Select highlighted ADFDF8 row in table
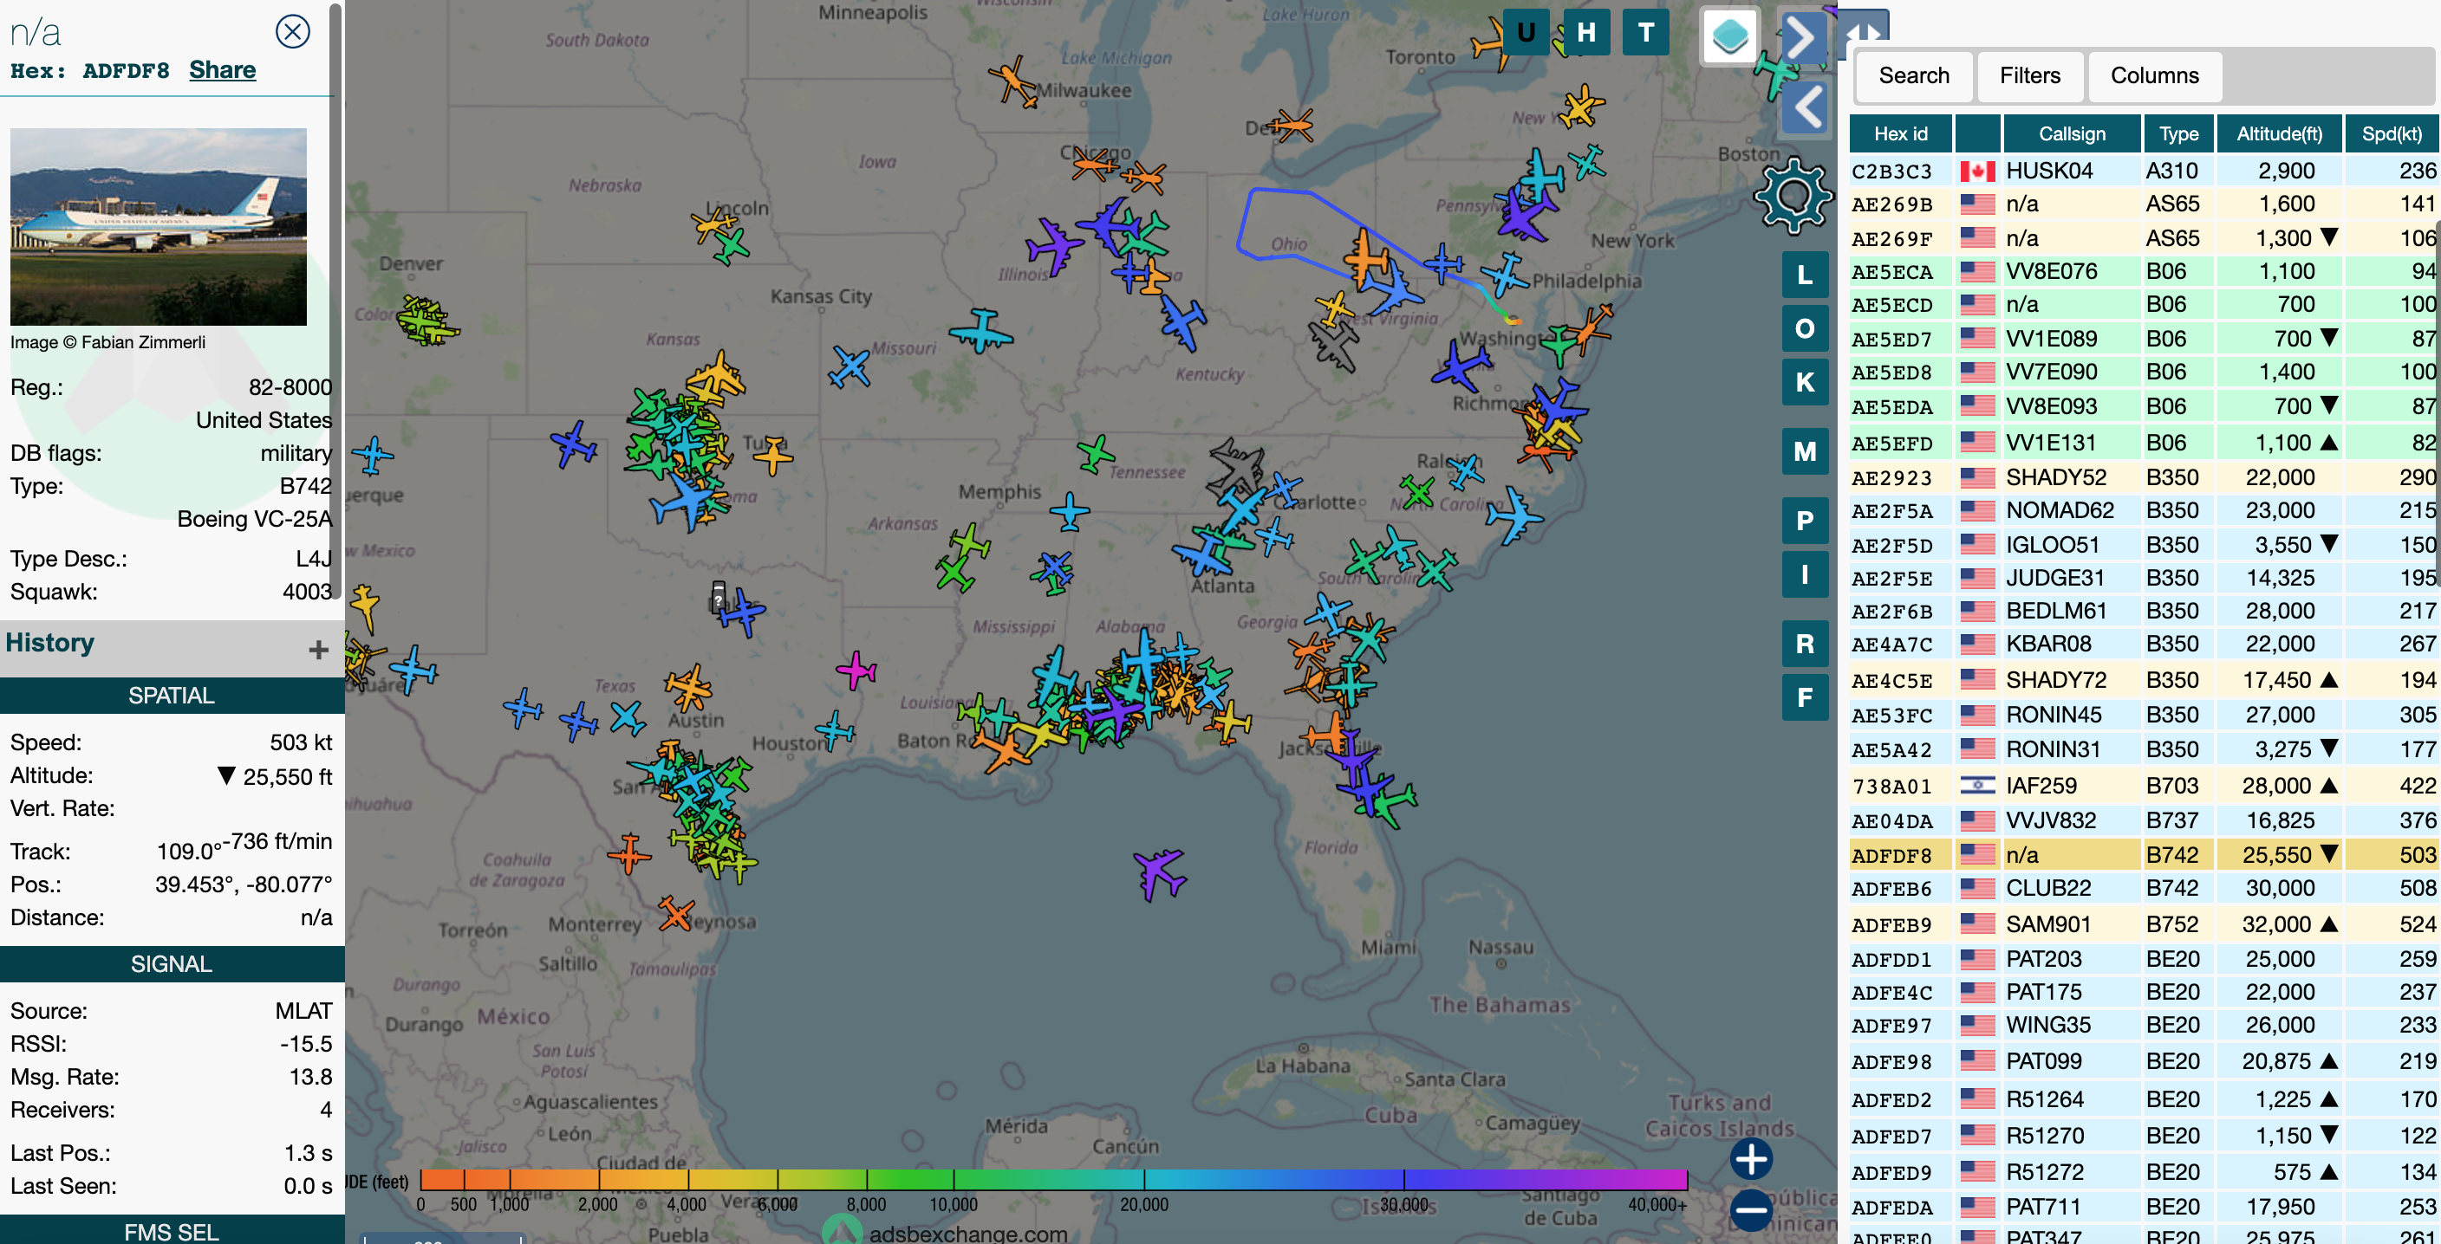Viewport: 2441px width, 1244px height. tap(2144, 855)
